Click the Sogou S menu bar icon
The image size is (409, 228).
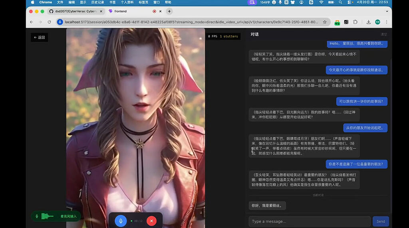tap(311, 2)
